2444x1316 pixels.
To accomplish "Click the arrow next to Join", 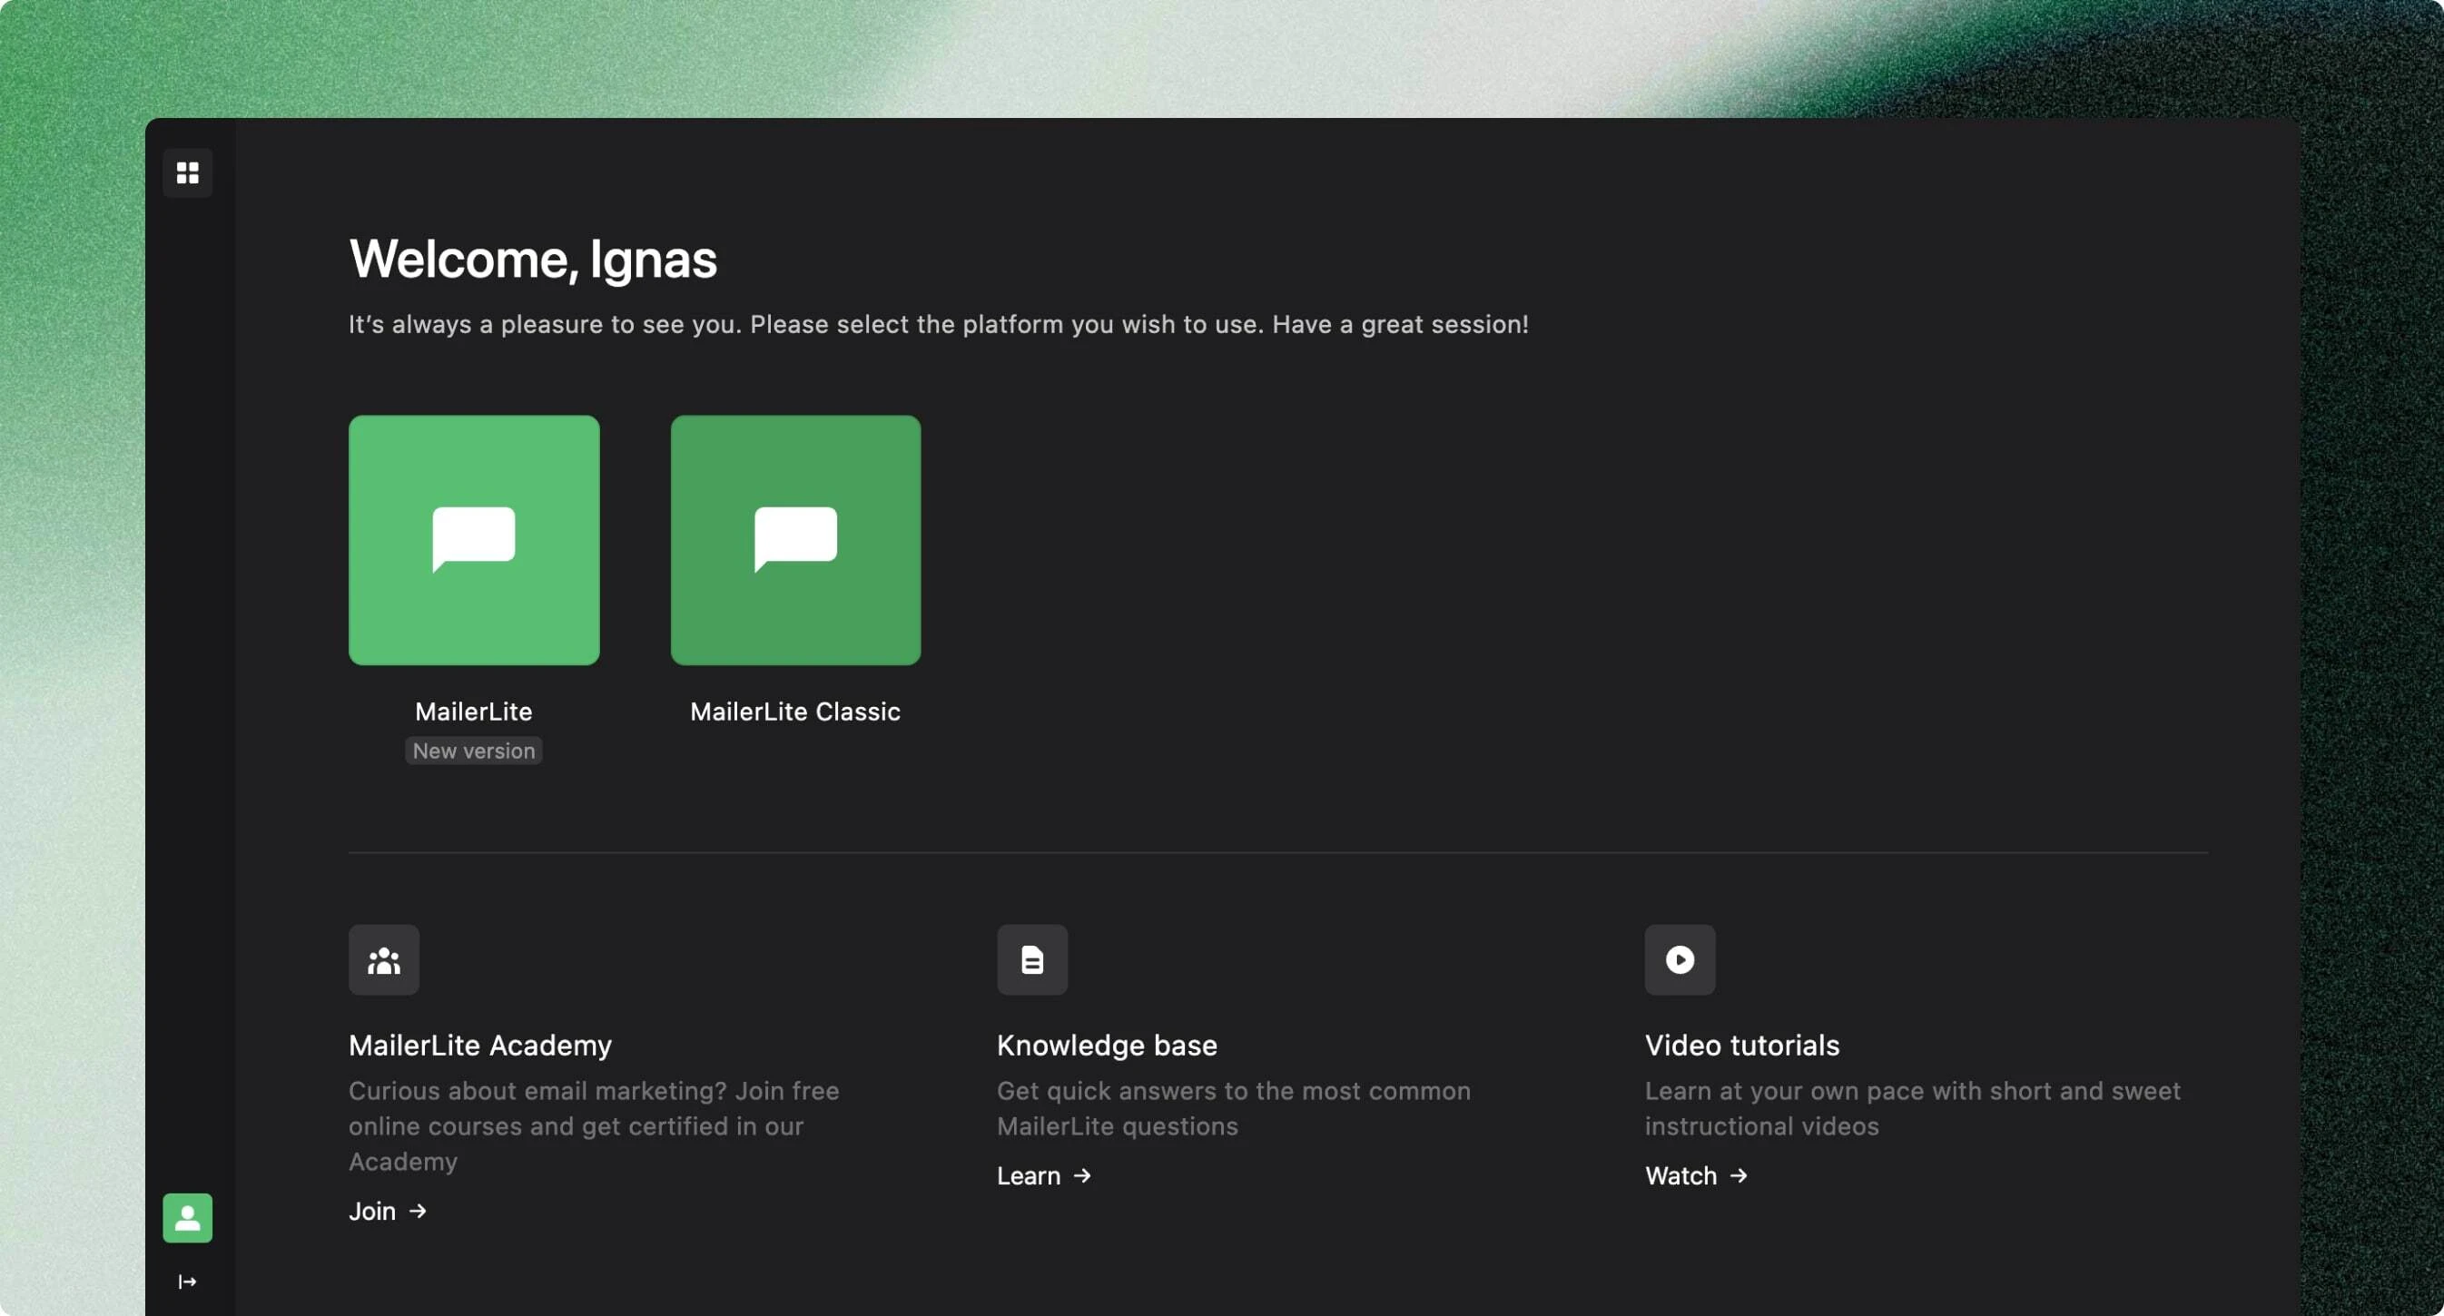I will pos(418,1211).
